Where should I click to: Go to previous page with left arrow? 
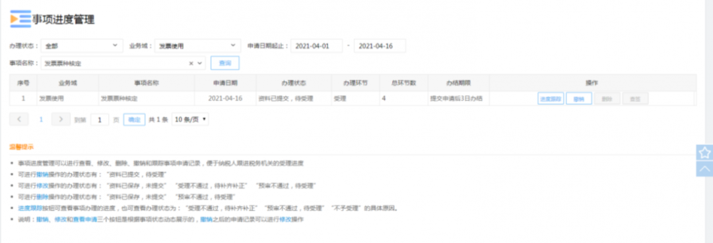point(19,119)
